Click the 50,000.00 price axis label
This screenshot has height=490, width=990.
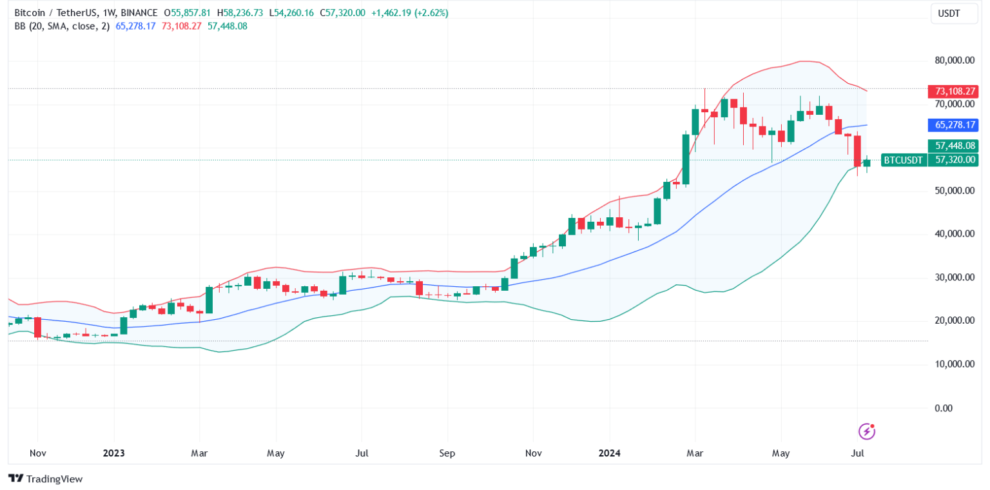pyautogui.click(x=953, y=191)
